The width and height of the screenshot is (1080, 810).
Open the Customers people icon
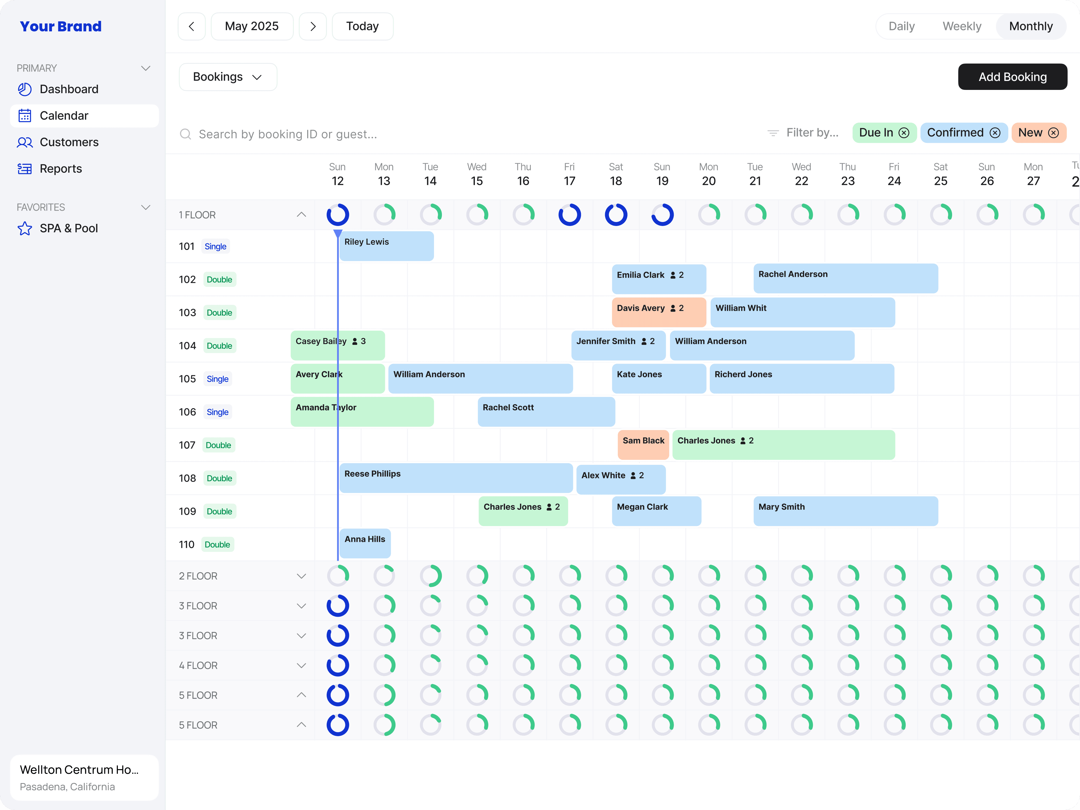(25, 142)
